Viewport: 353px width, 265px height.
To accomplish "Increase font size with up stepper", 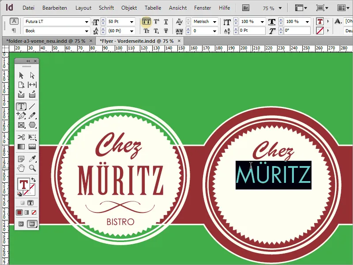I will click(x=103, y=20).
